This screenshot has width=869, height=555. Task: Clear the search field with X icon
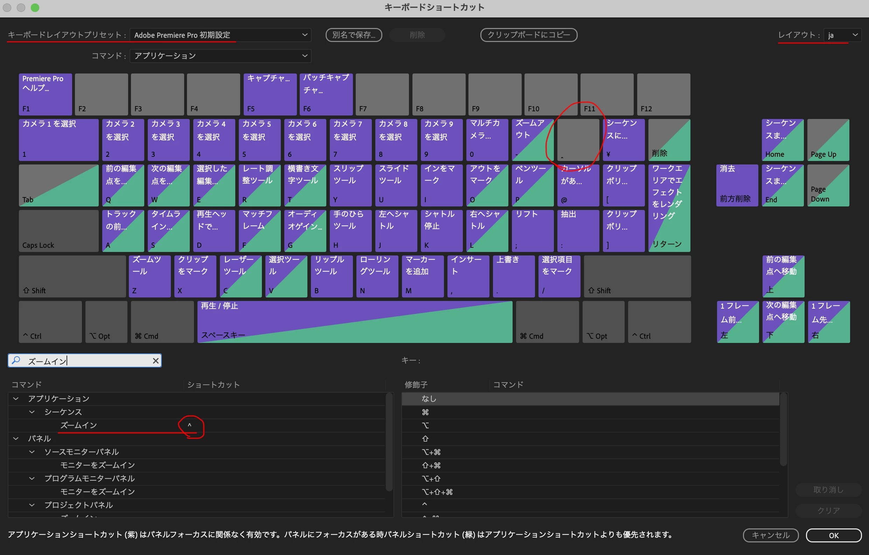(x=155, y=361)
